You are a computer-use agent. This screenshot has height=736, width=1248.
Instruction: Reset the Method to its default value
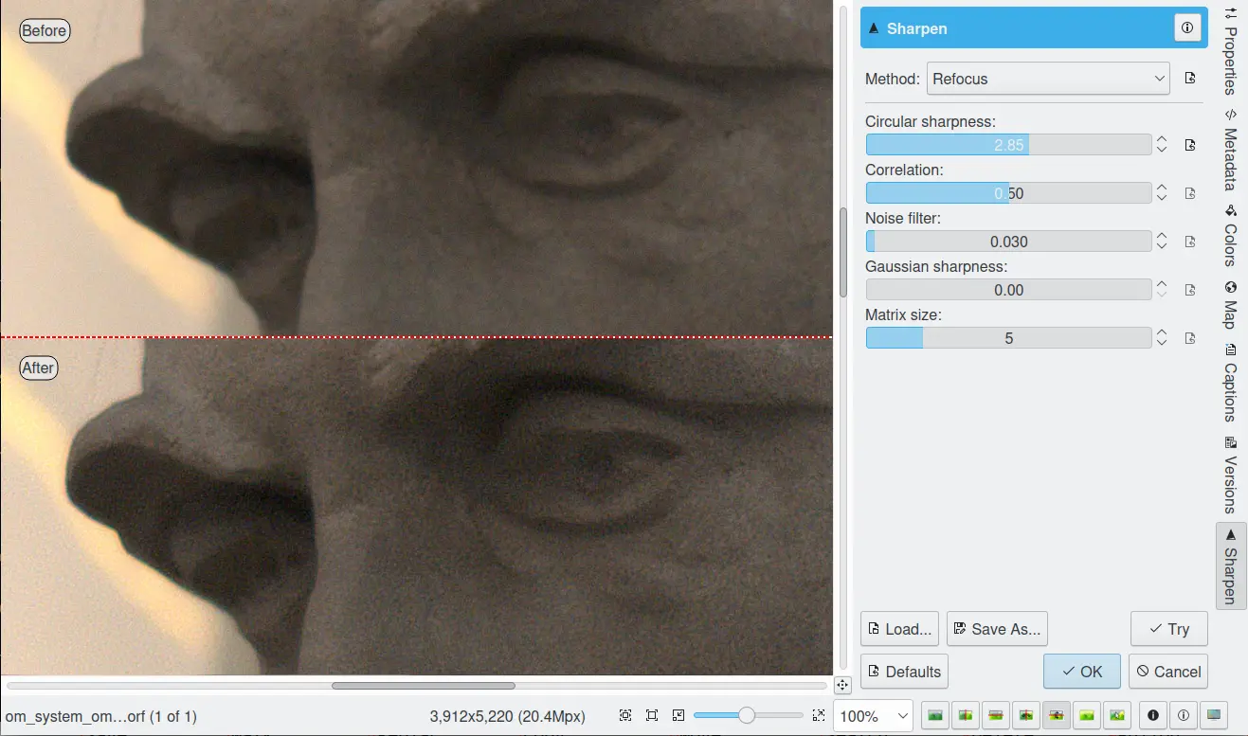pos(1190,79)
